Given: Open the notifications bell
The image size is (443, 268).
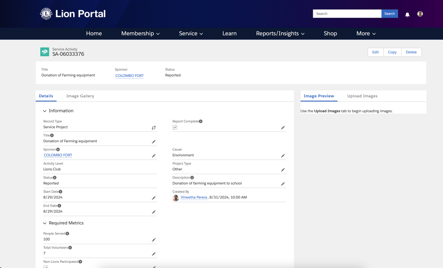Looking at the screenshot, I should click(407, 15).
